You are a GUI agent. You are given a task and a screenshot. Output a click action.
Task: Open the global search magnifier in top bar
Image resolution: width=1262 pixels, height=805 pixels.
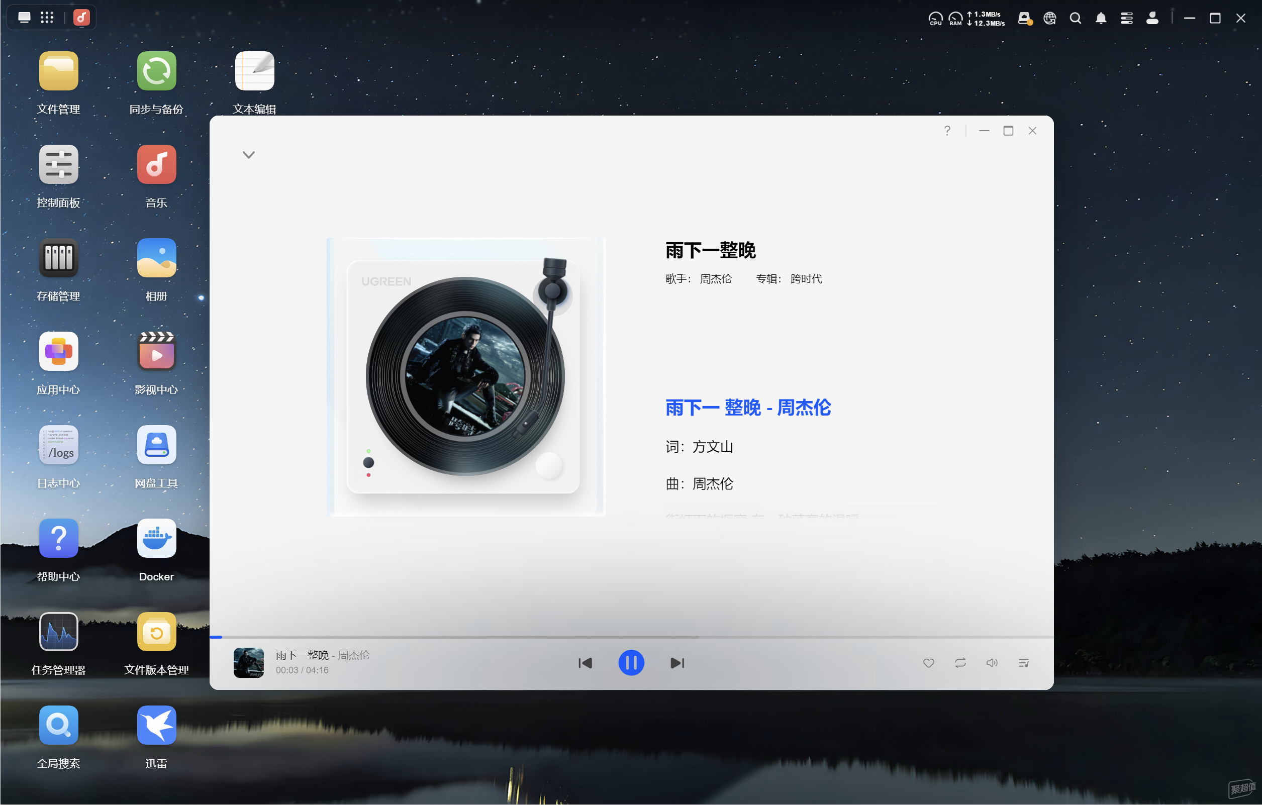click(x=1076, y=19)
